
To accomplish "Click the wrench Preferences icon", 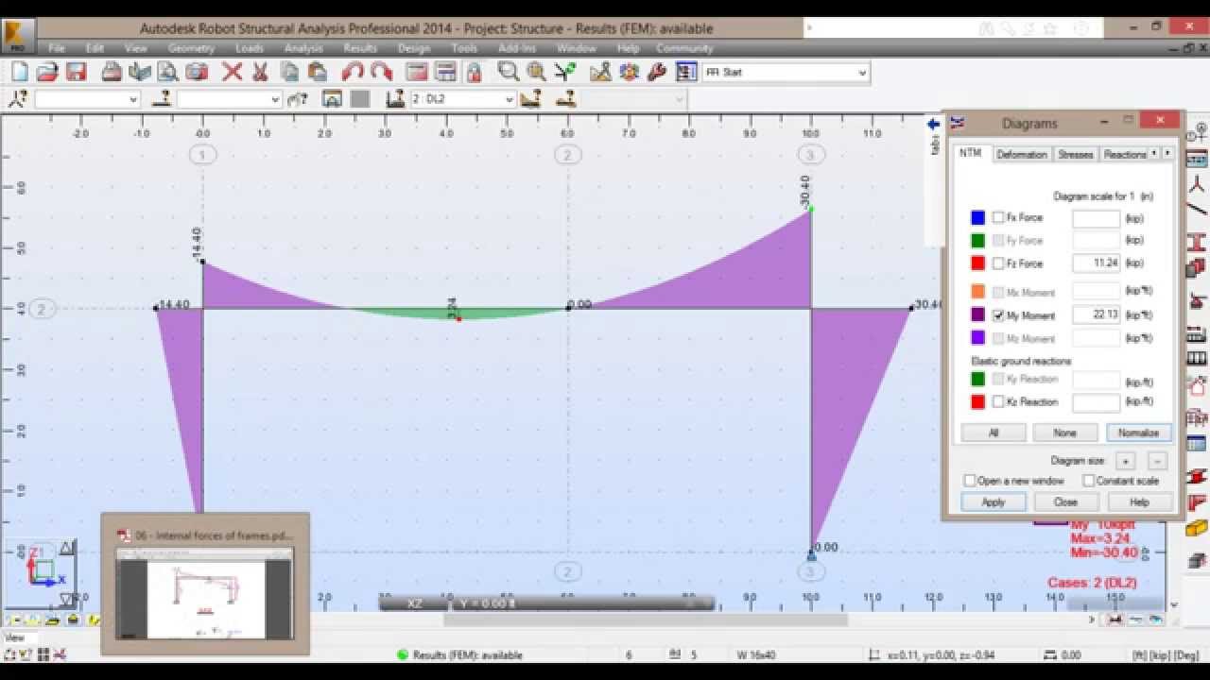I will [x=657, y=72].
